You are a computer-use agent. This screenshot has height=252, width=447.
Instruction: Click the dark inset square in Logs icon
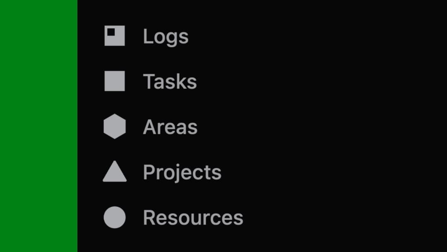click(x=111, y=32)
